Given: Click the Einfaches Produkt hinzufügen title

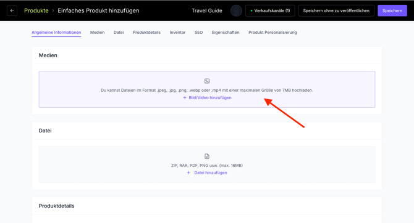Looking at the screenshot, I should (x=98, y=11).
